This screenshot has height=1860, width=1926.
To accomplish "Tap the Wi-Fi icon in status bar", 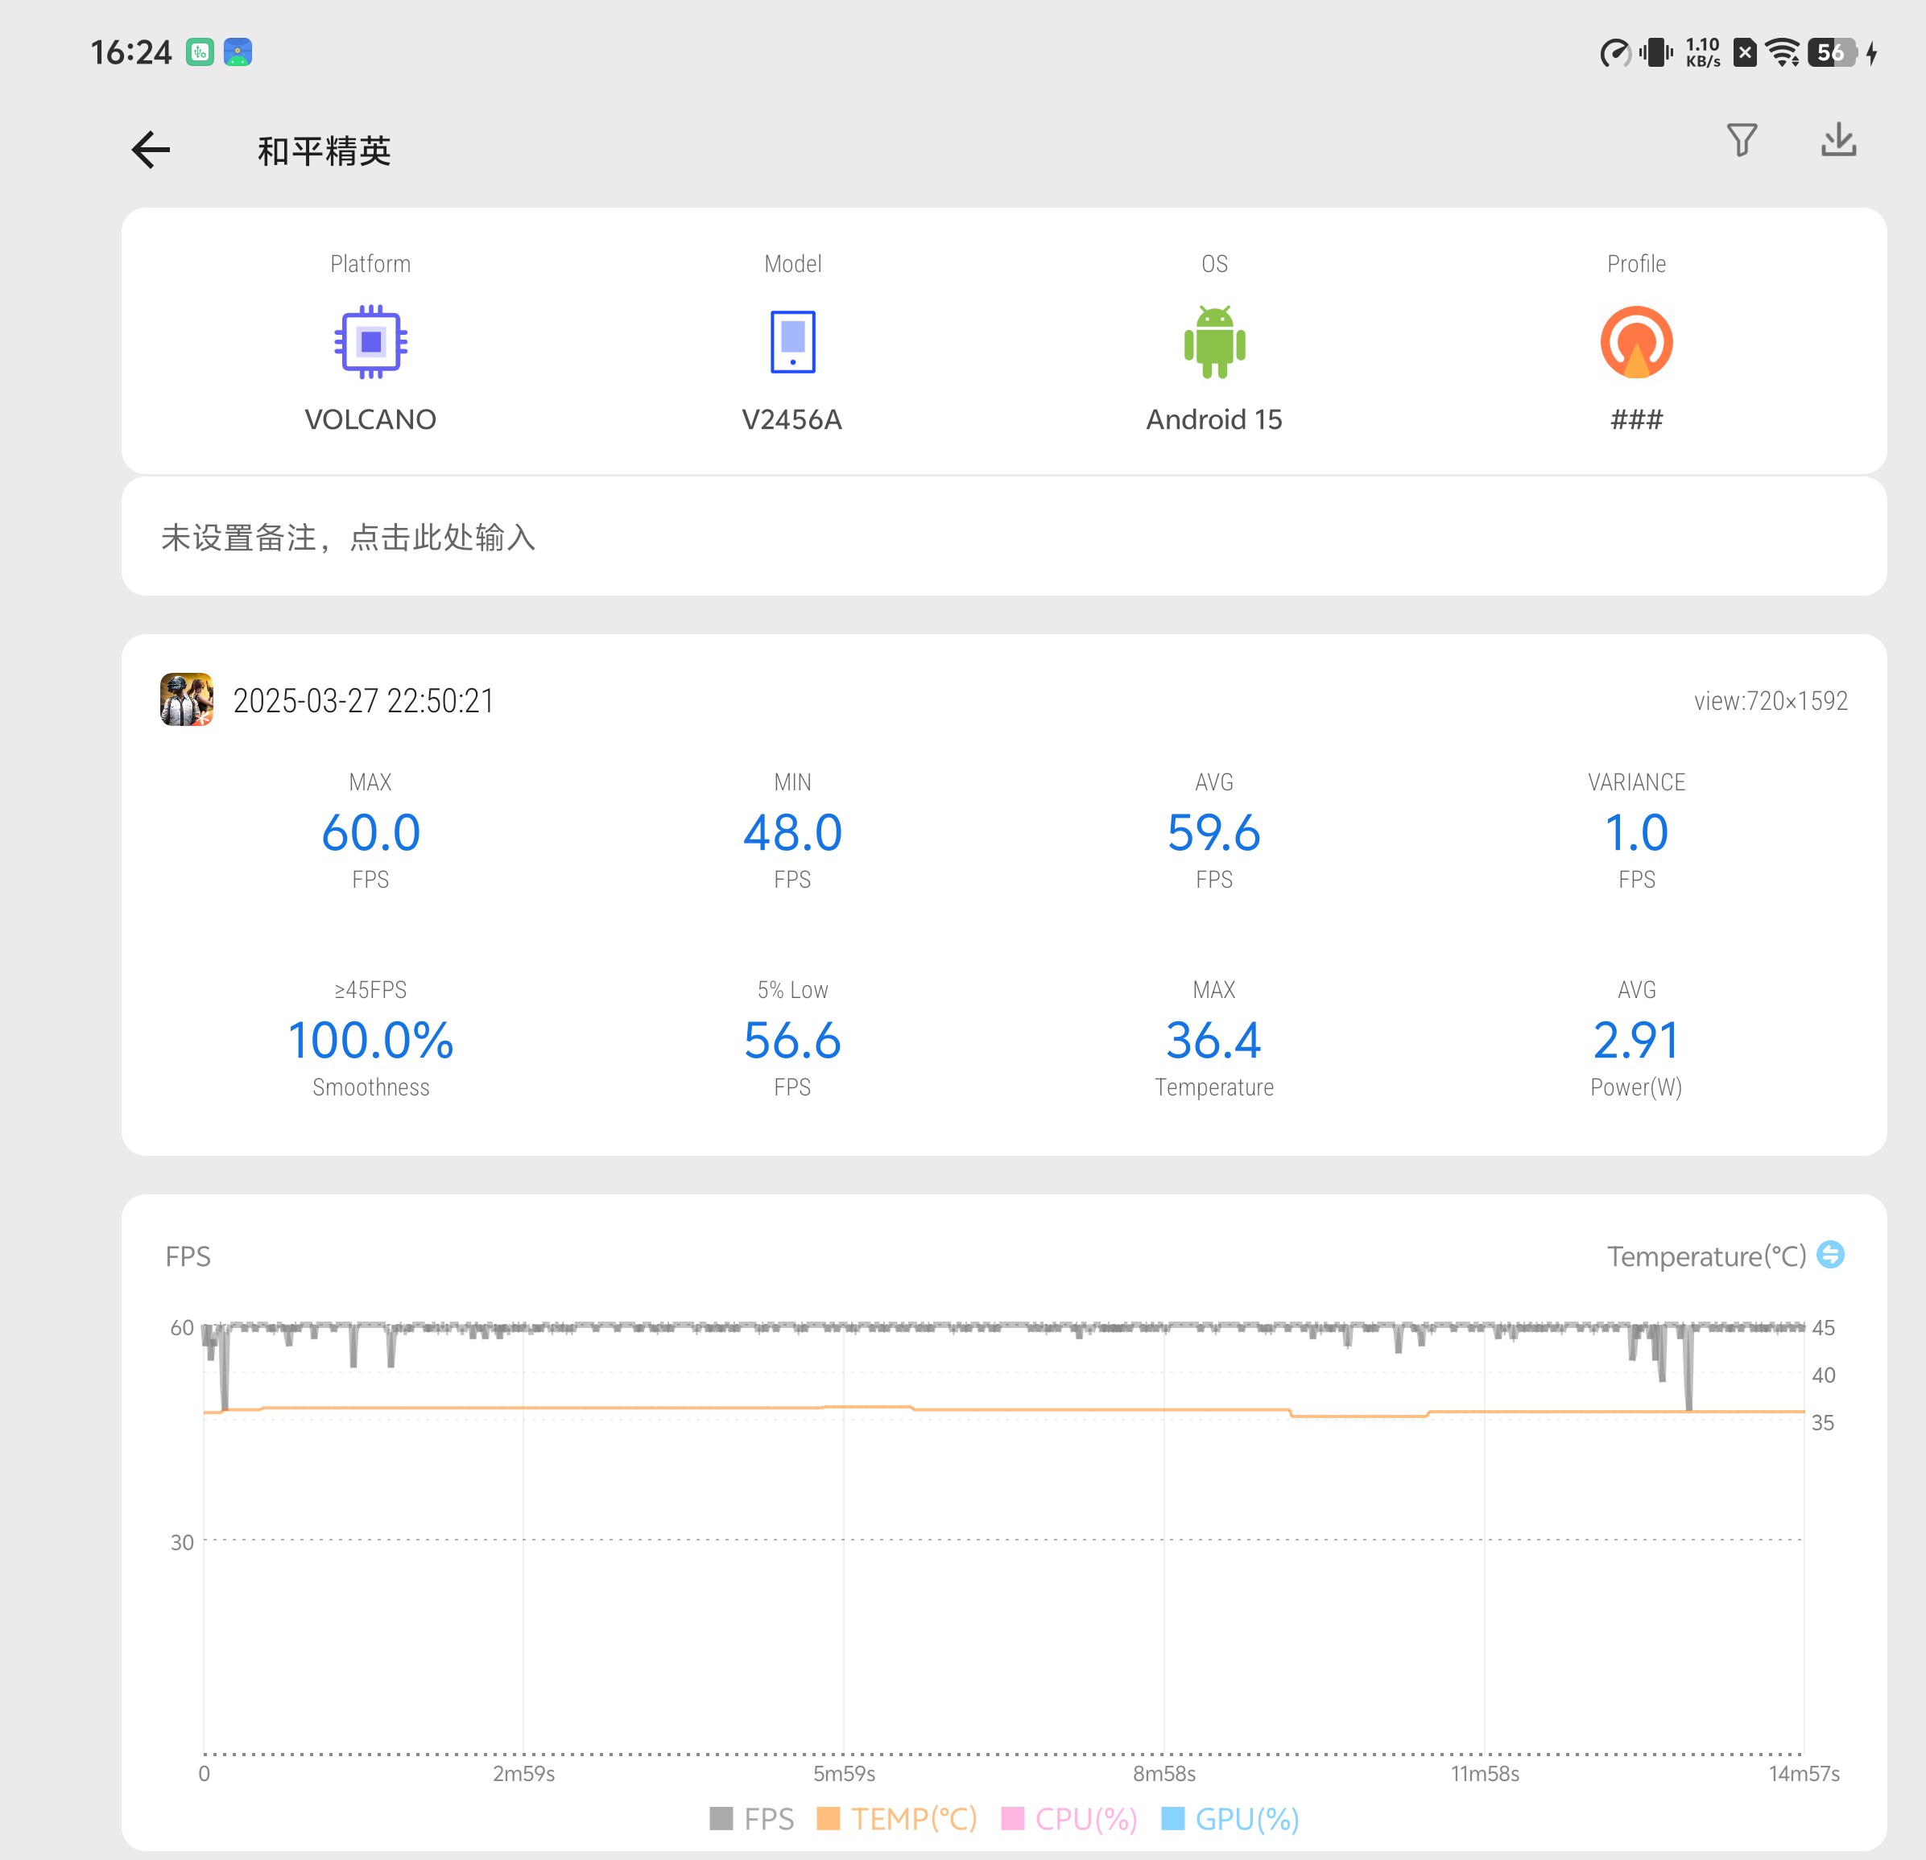I will click(1783, 52).
